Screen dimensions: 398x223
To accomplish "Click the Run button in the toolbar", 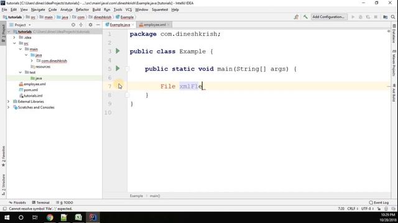I will coord(353,17).
